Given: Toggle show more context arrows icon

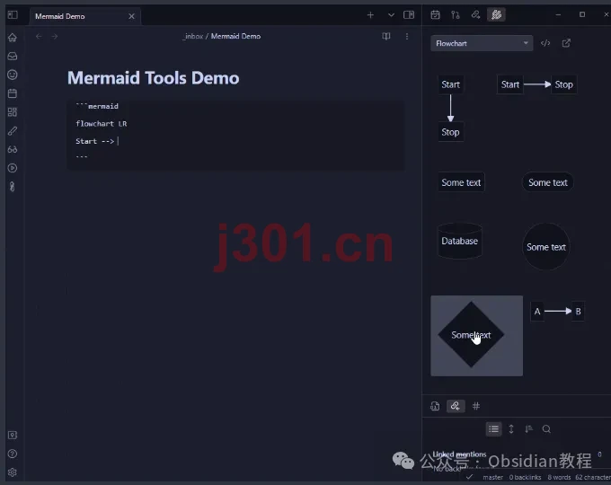Looking at the screenshot, I should (511, 429).
